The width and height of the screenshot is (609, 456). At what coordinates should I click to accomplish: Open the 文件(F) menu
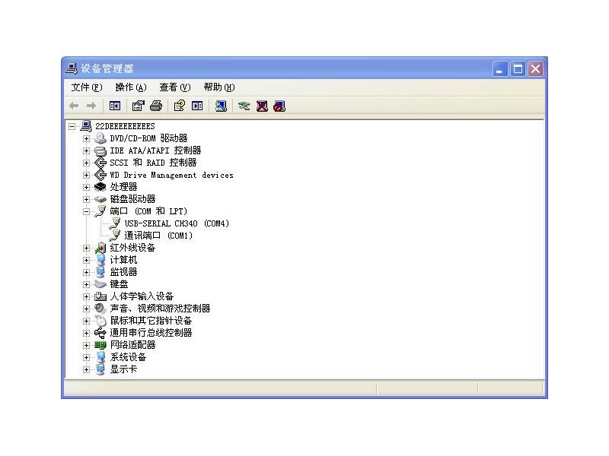[86, 87]
